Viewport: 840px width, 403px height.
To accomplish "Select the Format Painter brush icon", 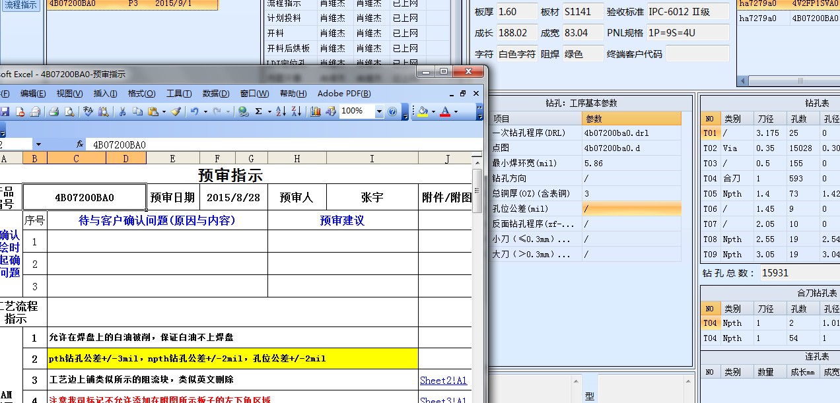I will (176, 111).
